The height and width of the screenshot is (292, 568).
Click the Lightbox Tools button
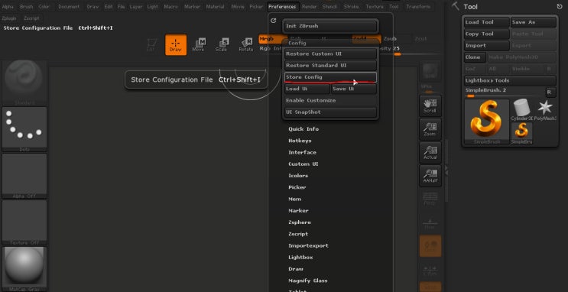[510, 80]
